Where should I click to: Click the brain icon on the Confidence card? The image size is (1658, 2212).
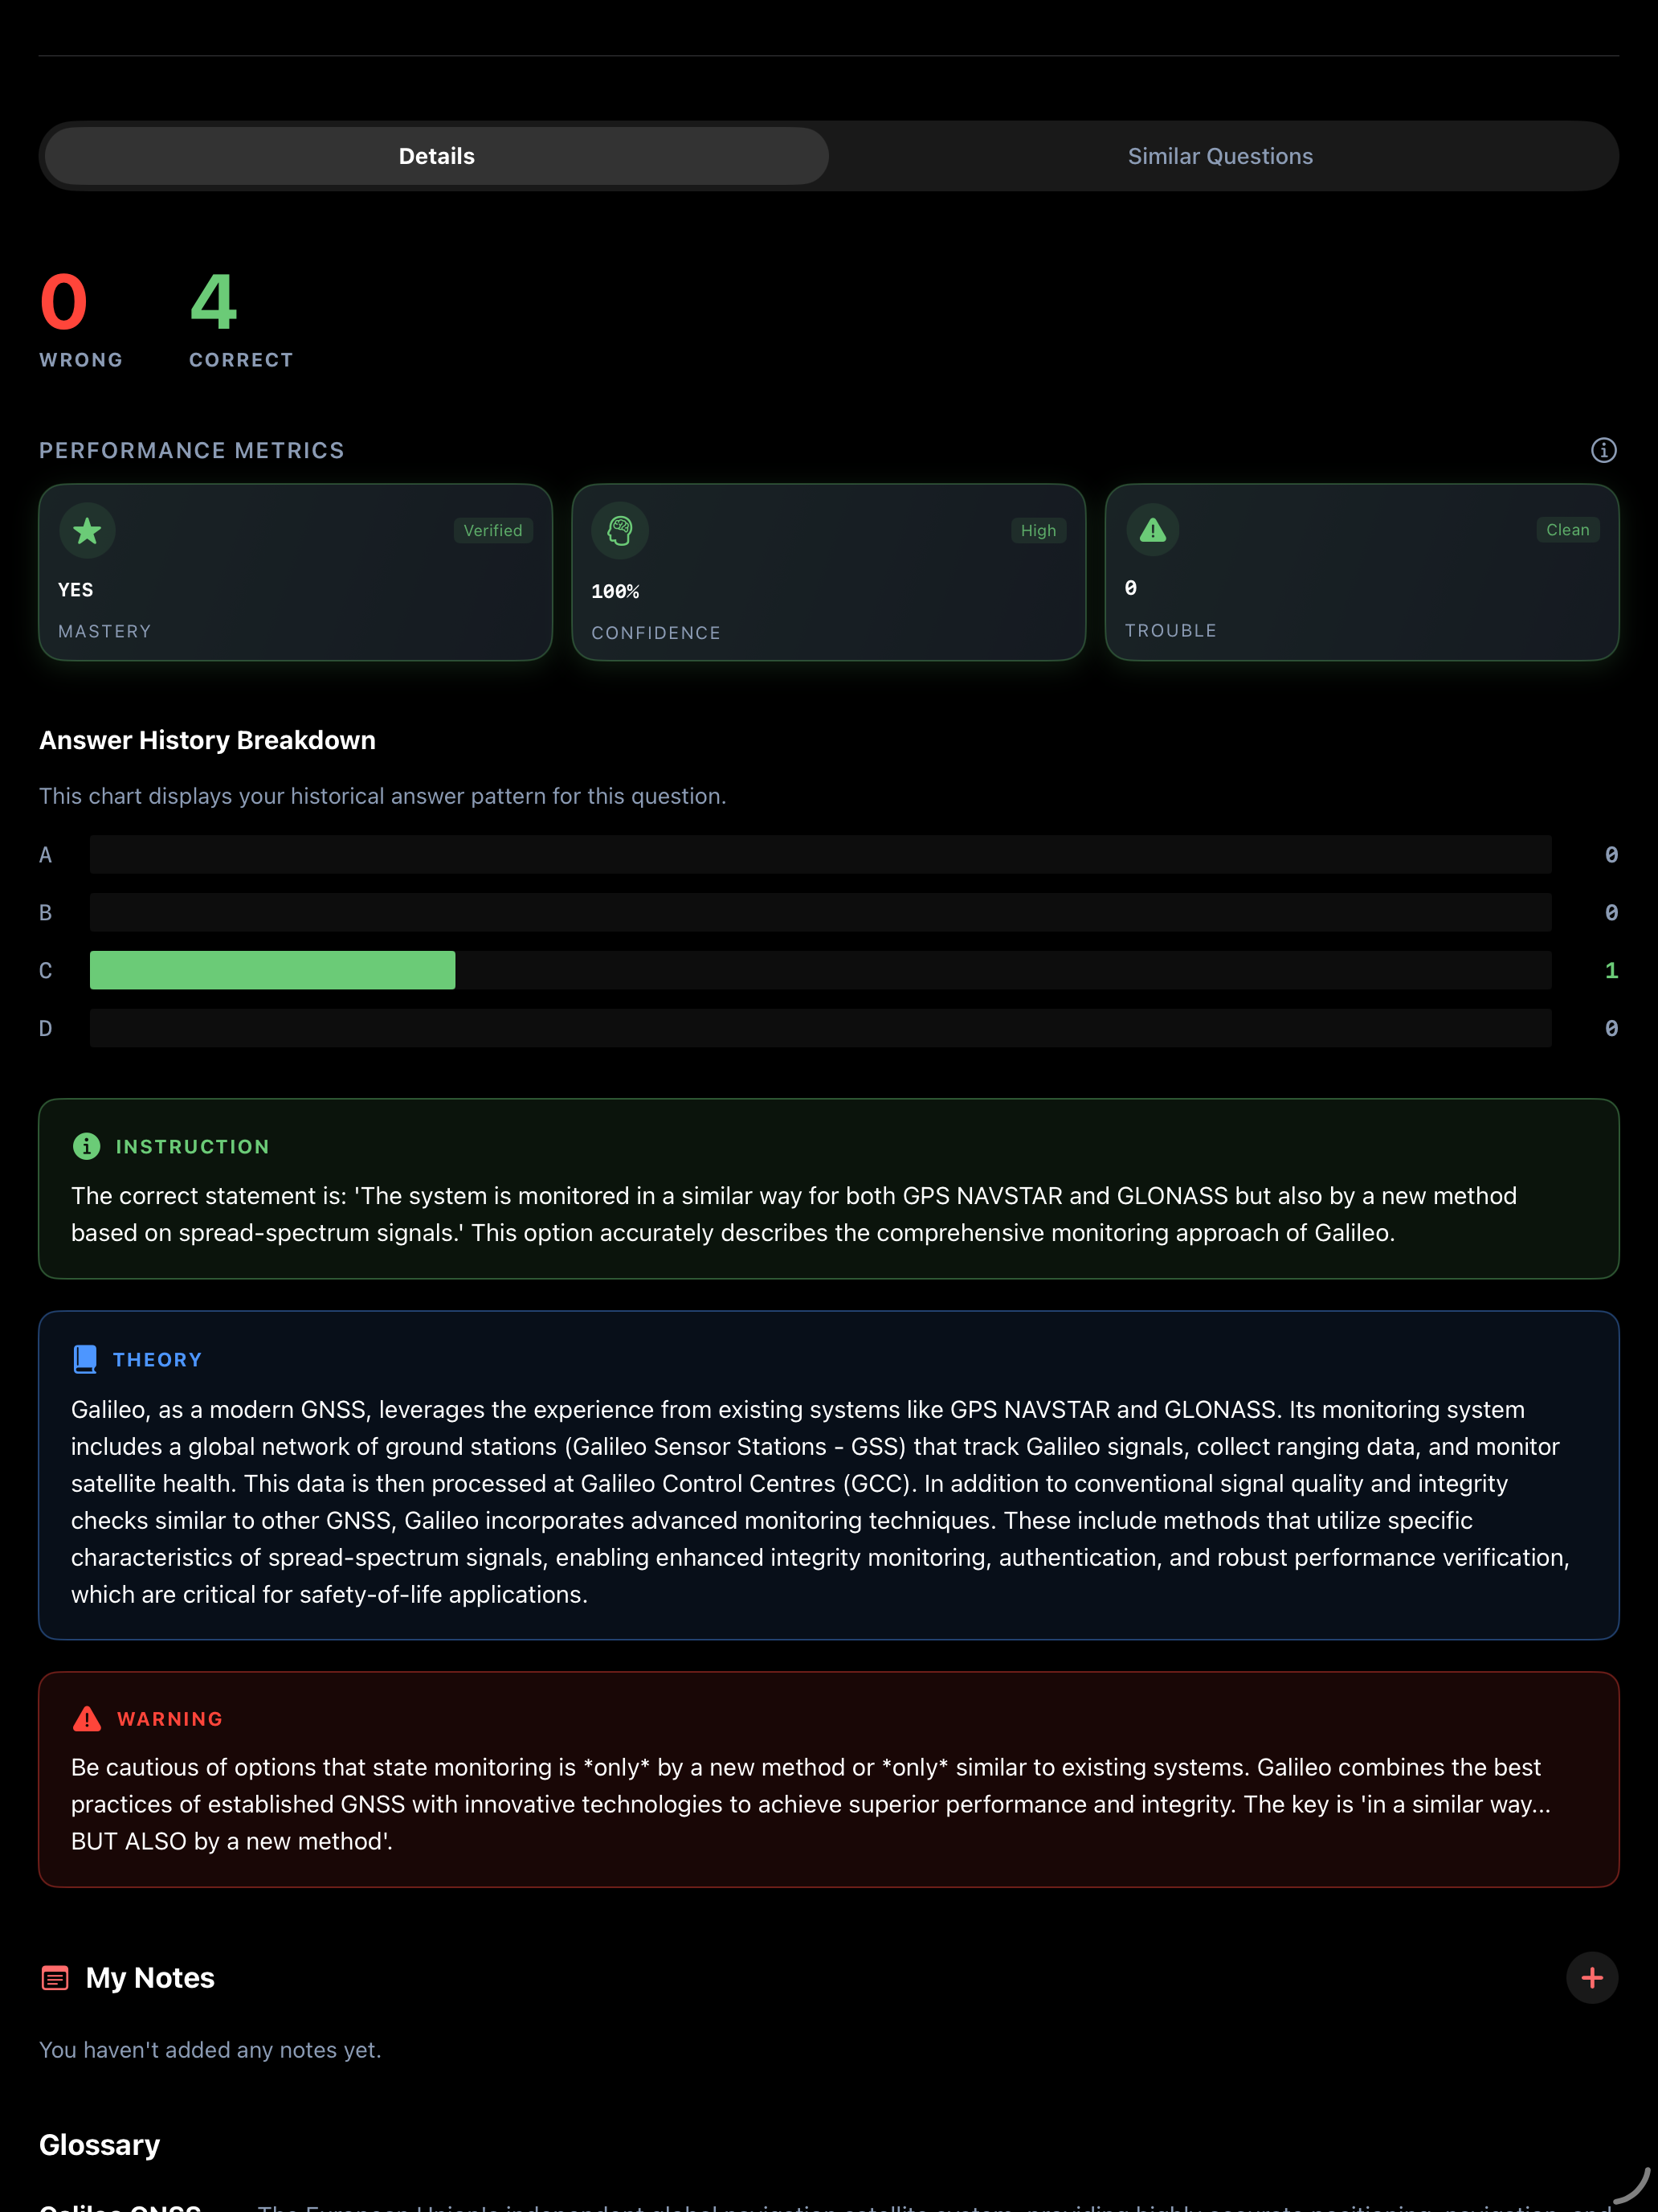(619, 531)
